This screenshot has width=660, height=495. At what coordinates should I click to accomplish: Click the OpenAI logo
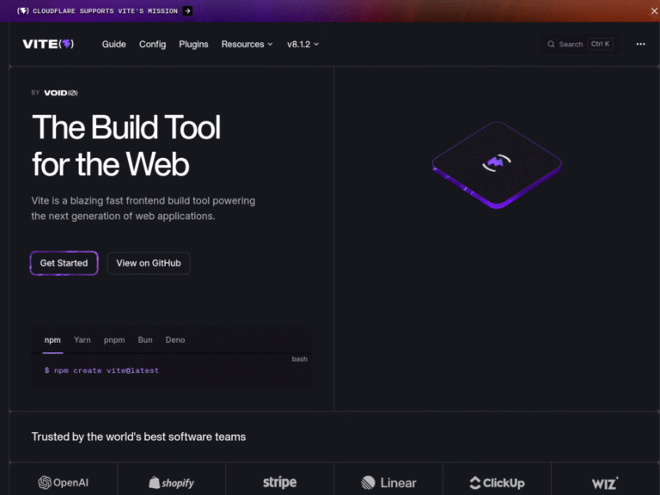coord(63,482)
